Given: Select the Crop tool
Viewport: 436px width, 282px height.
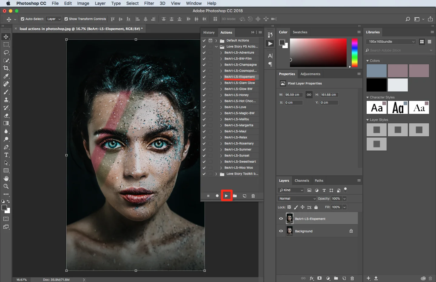Looking at the screenshot, I should [6, 68].
